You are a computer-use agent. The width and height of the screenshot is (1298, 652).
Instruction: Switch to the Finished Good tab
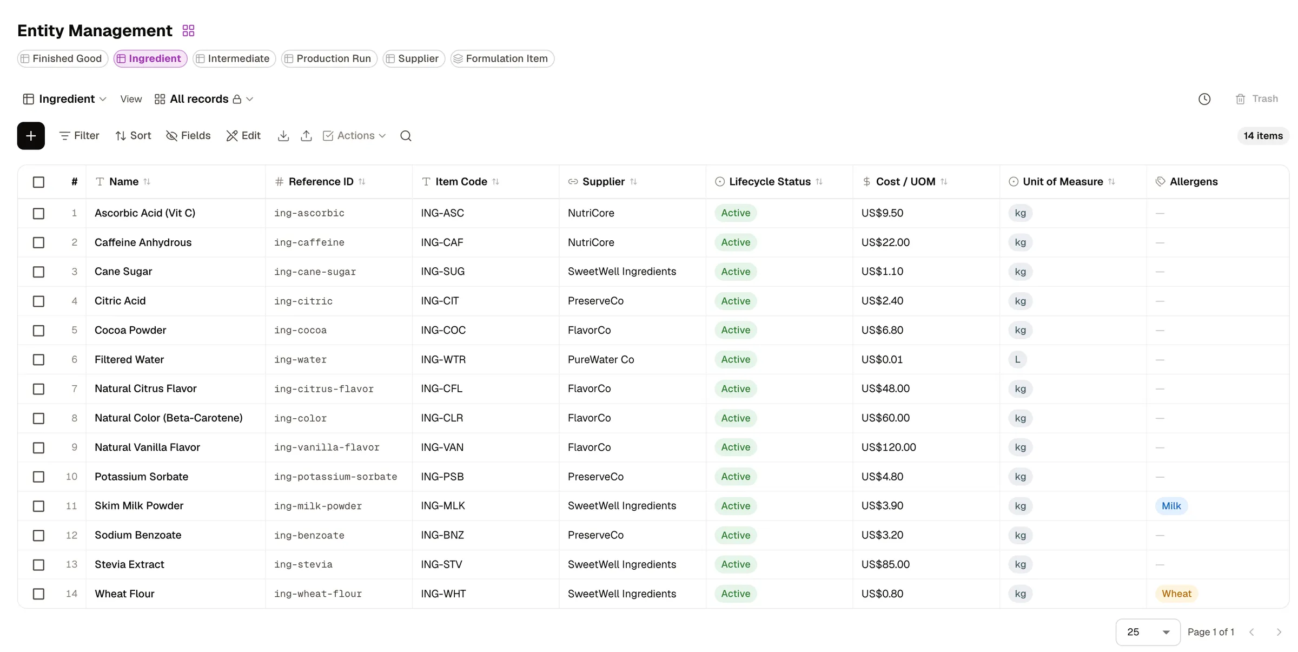pos(62,58)
